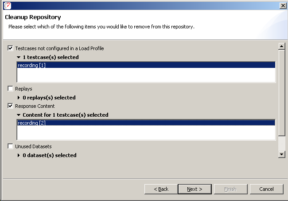The width and height of the screenshot is (288, 201).
Task: Click the scrollbar down arrow
Action: pos(281,154)
